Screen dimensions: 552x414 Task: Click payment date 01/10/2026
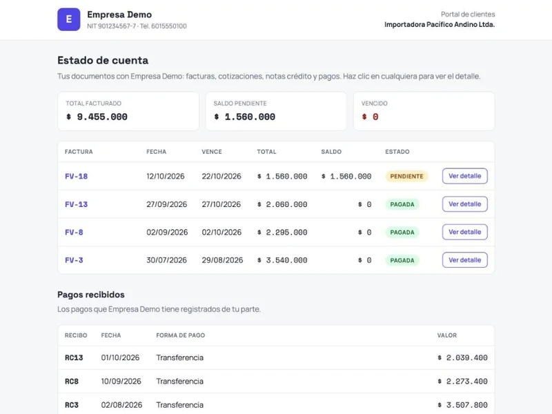pyautogui.click(x=120, y=358)
